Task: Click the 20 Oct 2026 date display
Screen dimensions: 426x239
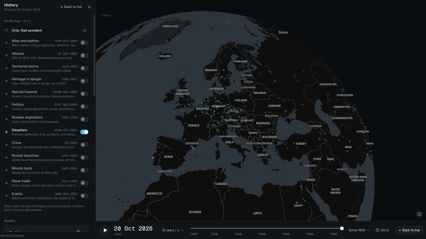Action: [x=133, y=229]
